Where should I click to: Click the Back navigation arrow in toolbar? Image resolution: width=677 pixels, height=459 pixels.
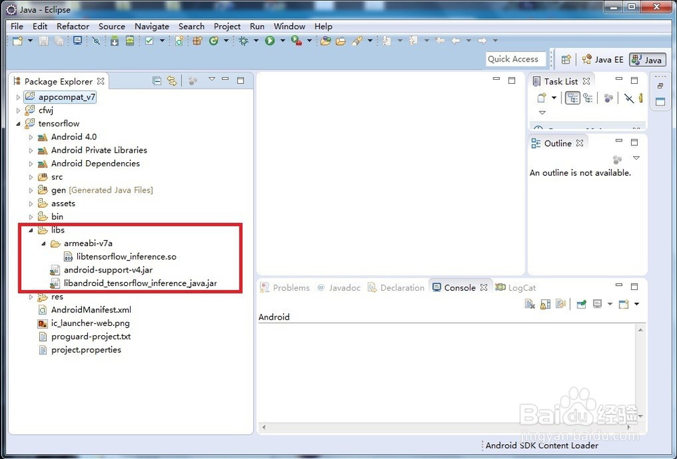click(456, 41)
